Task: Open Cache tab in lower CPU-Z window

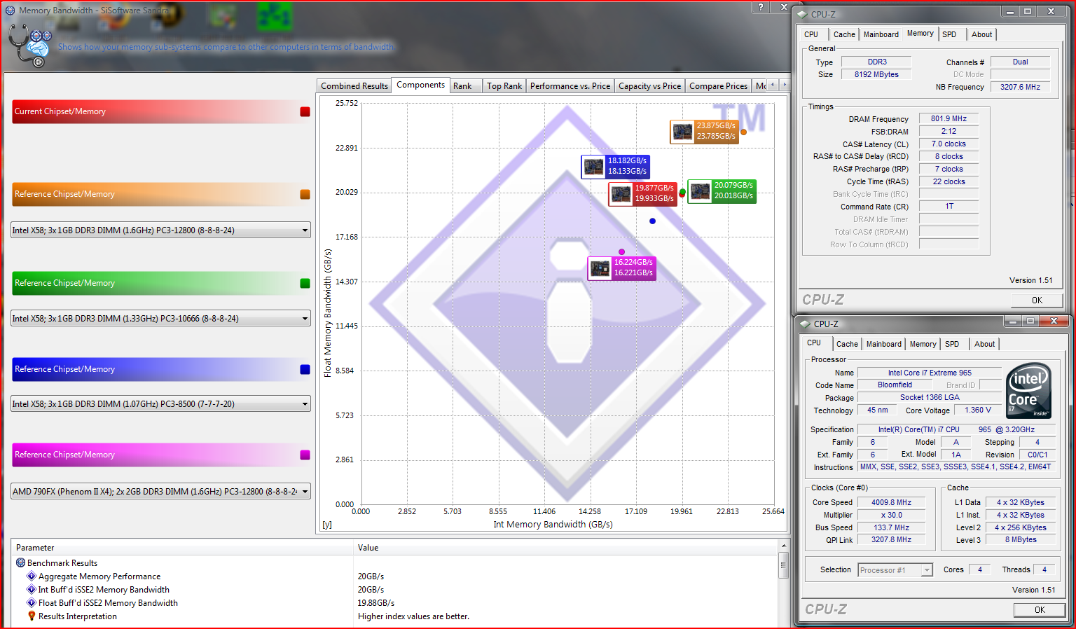Action: click(x=847, y=344)
